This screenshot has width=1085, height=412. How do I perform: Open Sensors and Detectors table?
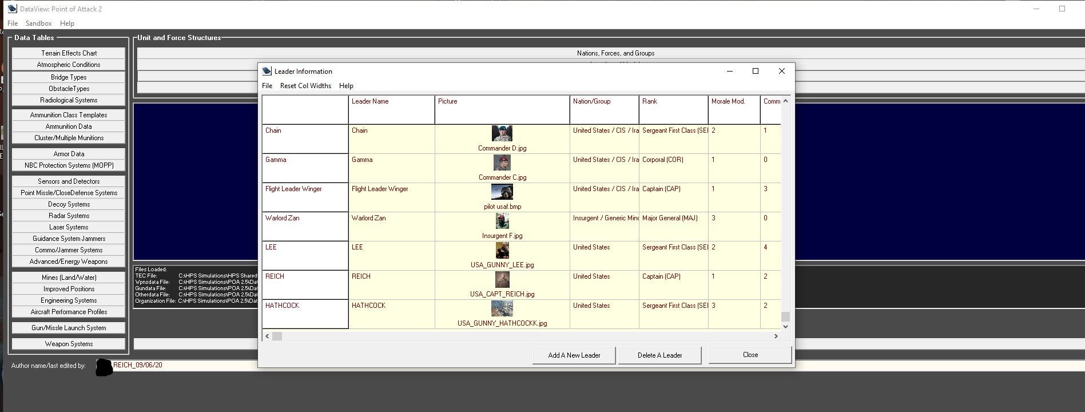point(69,181)
